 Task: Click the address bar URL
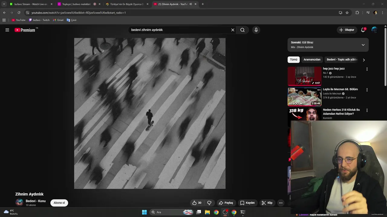[x=79, y=13]
